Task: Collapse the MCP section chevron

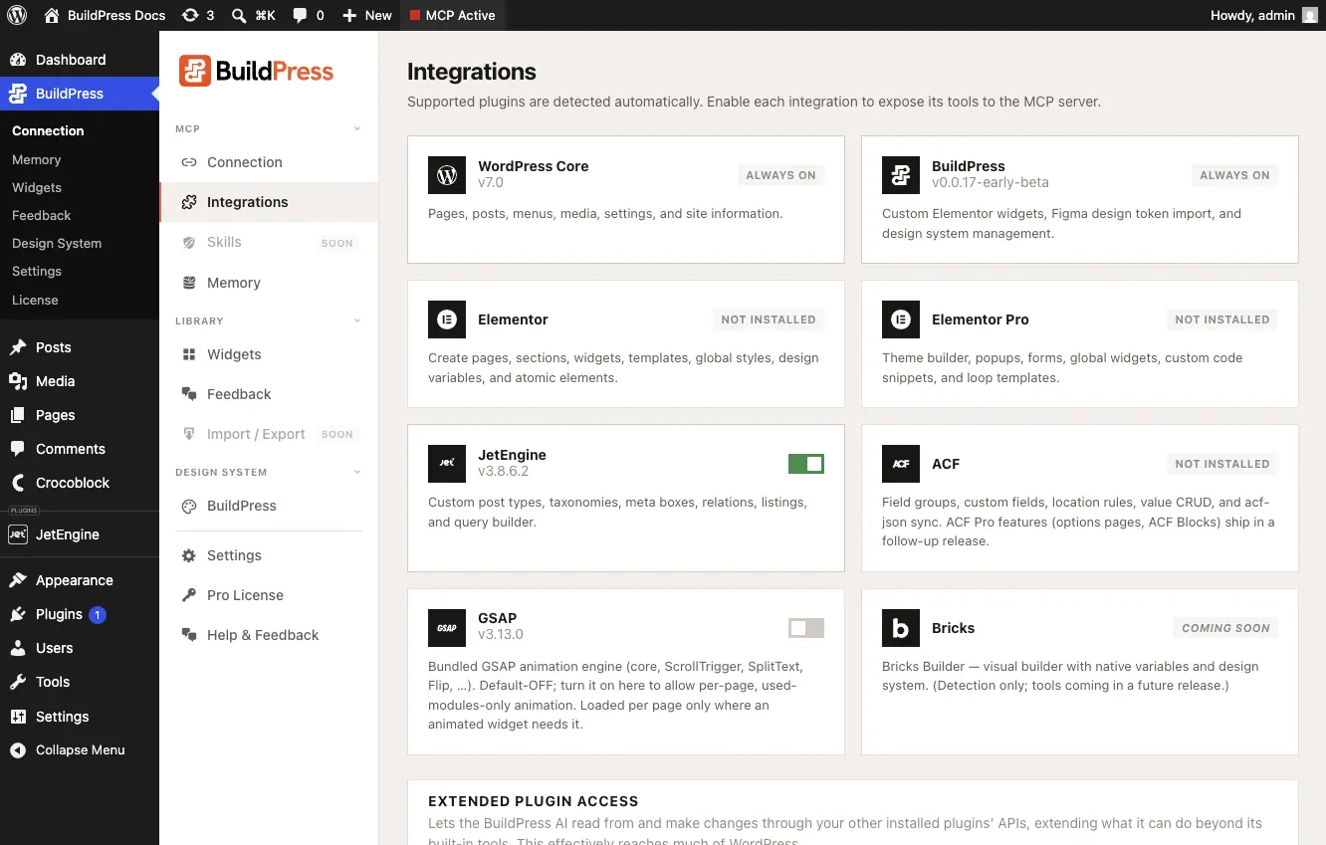Action: coord(357,129)
